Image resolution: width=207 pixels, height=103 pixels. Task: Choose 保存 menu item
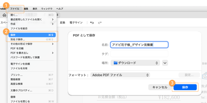32,35
